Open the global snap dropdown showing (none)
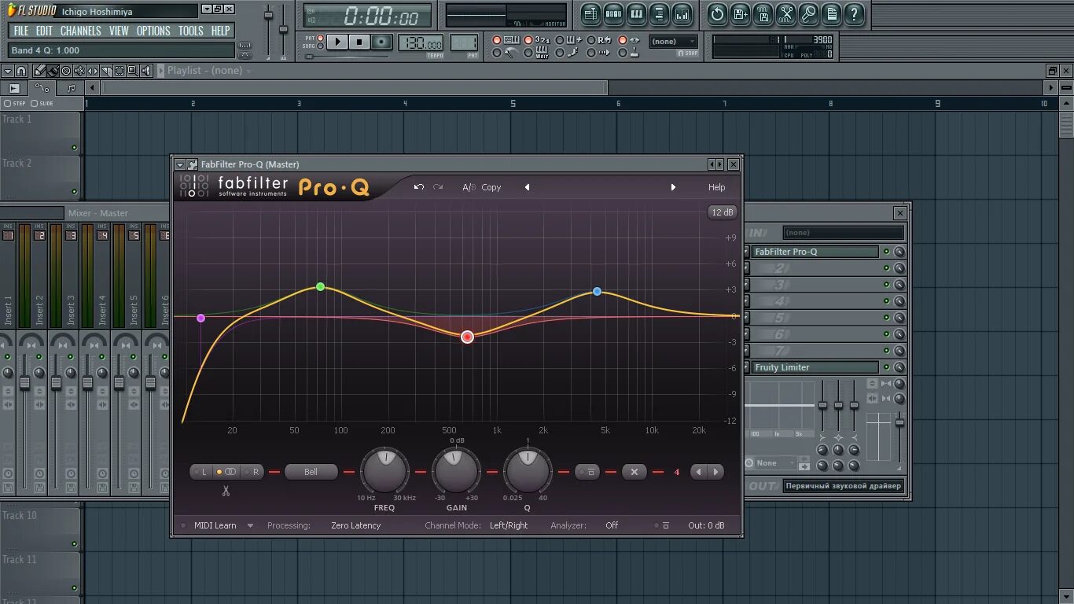Screen dimensions: 1074x604 click(673, 42)
